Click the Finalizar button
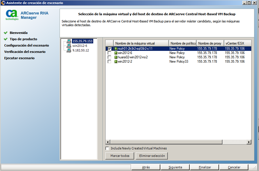259x171 pixels. tap(205, 167)
